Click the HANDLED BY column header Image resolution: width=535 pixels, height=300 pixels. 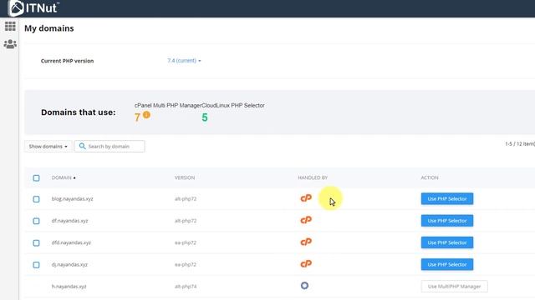click(313, 177)
